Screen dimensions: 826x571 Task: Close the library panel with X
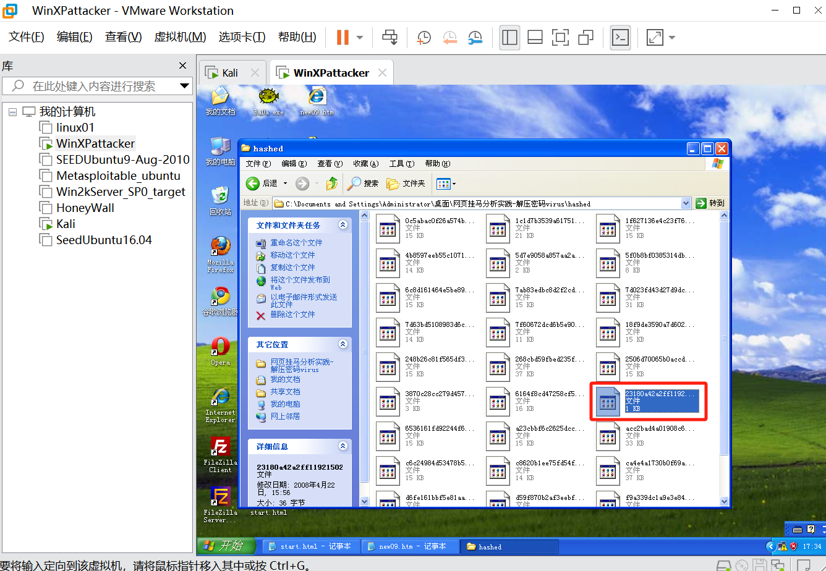tap(182, 66)
